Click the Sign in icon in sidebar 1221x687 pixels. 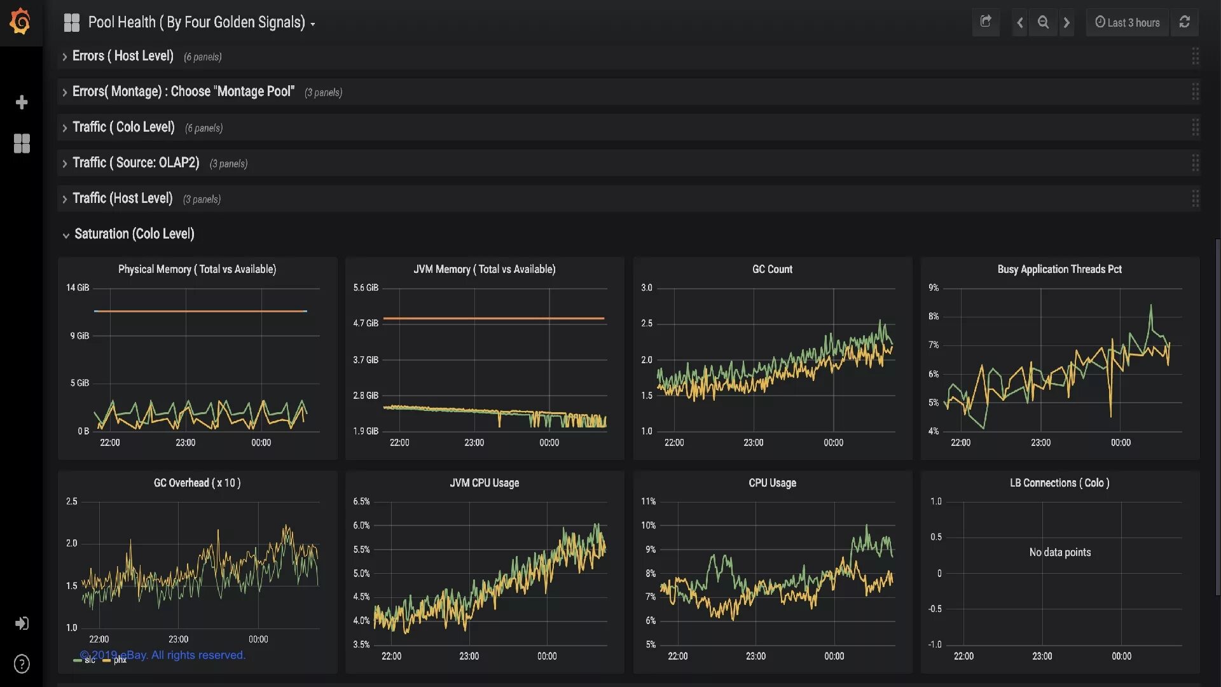[22, 623]
